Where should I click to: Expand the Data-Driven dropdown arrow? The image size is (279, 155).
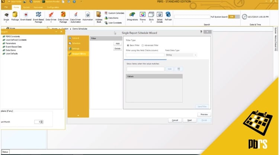pos(51,22)
